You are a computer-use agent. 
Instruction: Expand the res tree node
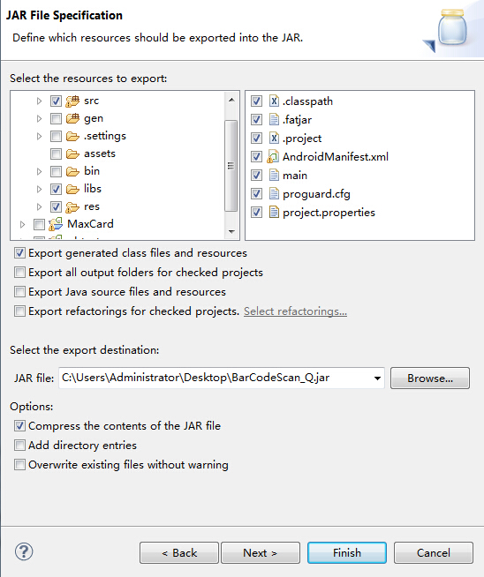tap(39, 206)
